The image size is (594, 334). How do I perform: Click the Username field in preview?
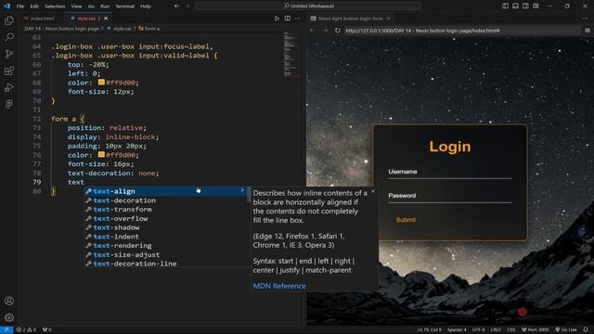point(449,173)
